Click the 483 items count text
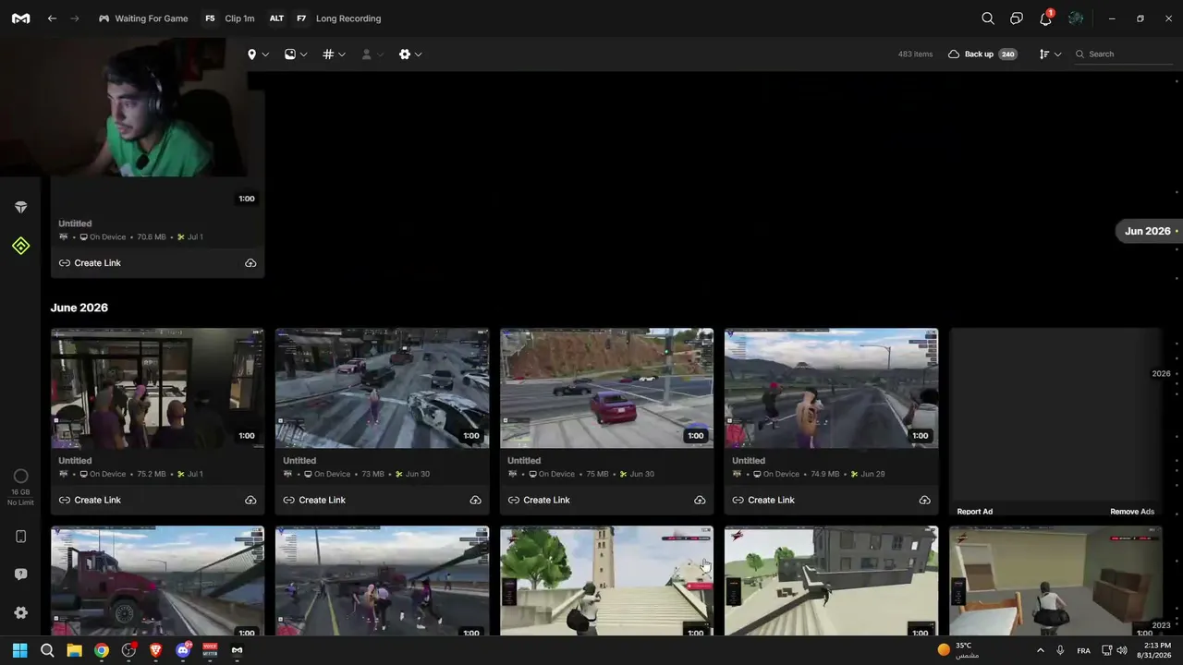The image size is (1183, 665). (916, 54)
